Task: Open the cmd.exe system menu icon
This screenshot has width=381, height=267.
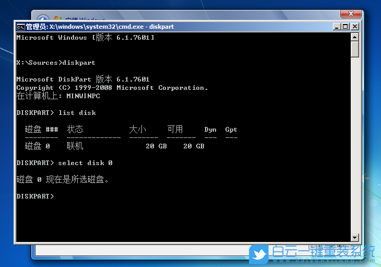Action: pos(20,27)
